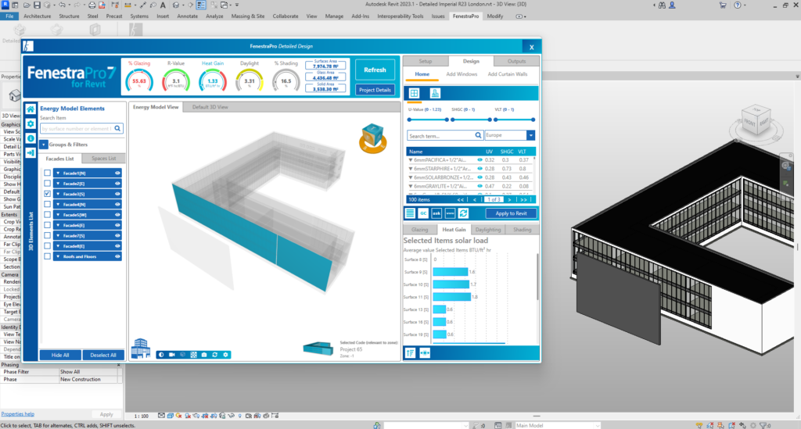Click the orange view cube in Energy Model View

[372, 138]
